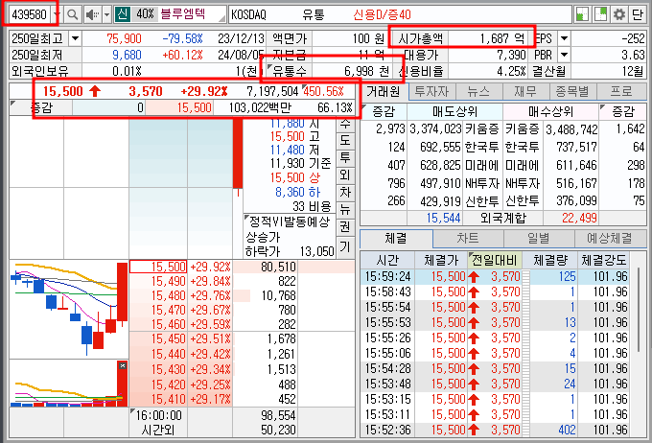This screenshot has width=652, height=443.
Task: Open the 뉴스 tab
Action: click(x=478, y=91)
